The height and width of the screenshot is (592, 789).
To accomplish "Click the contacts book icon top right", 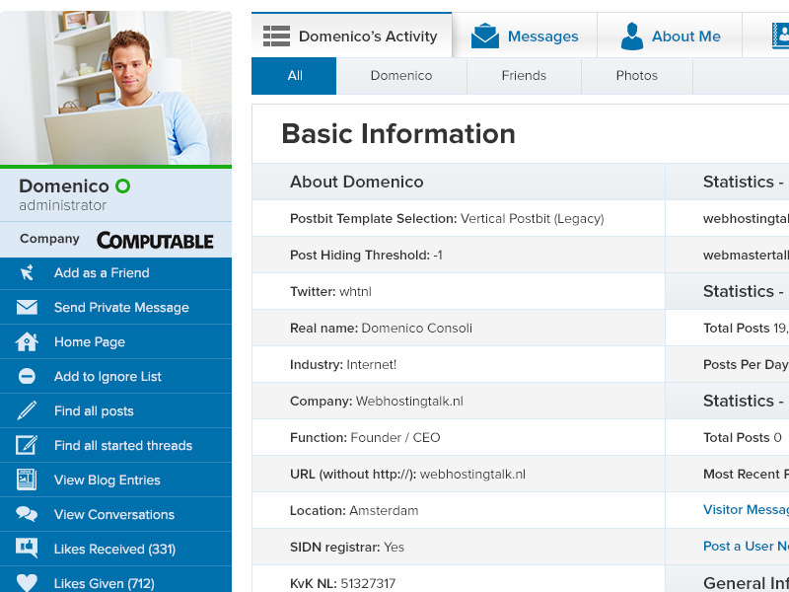I will 778,35.
